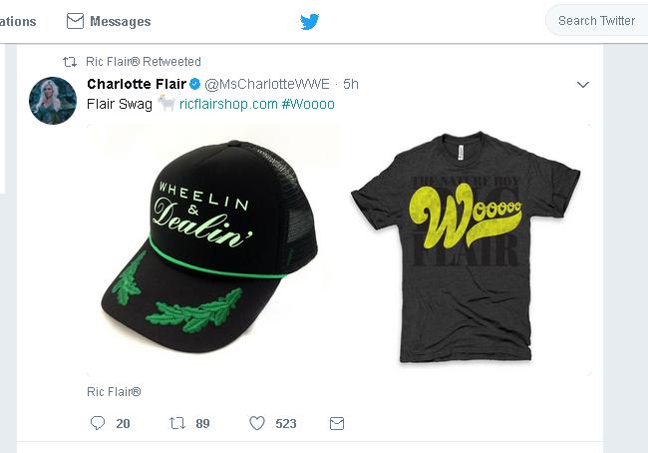Screen dimensions: 648x453
Task: Click the @MsCharlotteWWE handle
Action: [x=267, y=84]
